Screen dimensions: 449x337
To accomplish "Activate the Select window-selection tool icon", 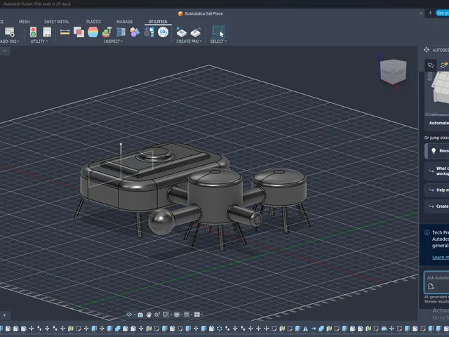I will click(218, 32).
